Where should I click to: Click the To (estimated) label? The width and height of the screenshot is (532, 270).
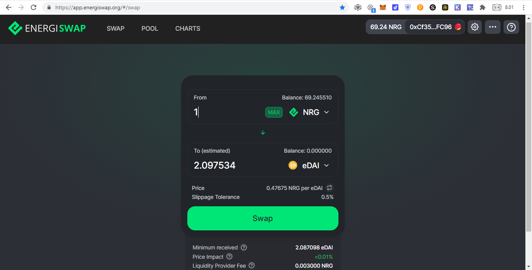point(212,151)
